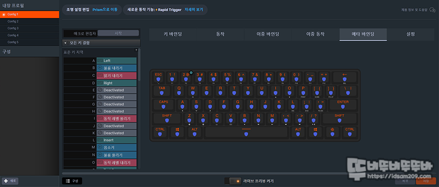The width and height of the screenshot is (439, 187).
Task: Select the D key row bound to Right
Action: [100, 83]
